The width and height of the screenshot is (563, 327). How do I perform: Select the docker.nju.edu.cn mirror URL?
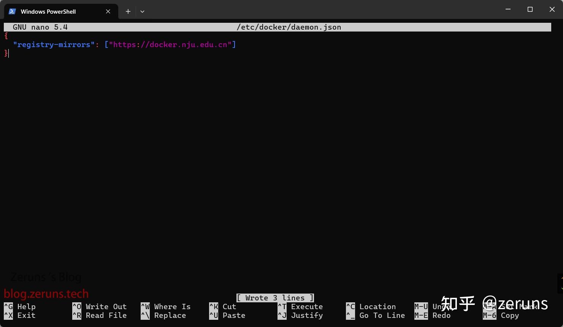[x=171, y=44]
